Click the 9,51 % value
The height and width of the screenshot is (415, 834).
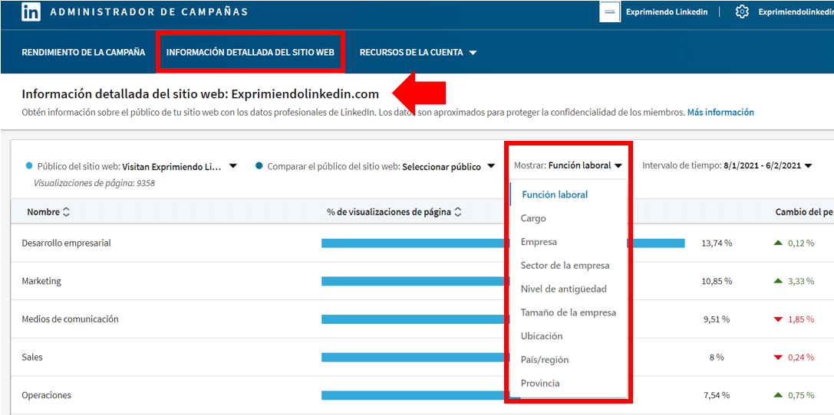coord(717,319)
